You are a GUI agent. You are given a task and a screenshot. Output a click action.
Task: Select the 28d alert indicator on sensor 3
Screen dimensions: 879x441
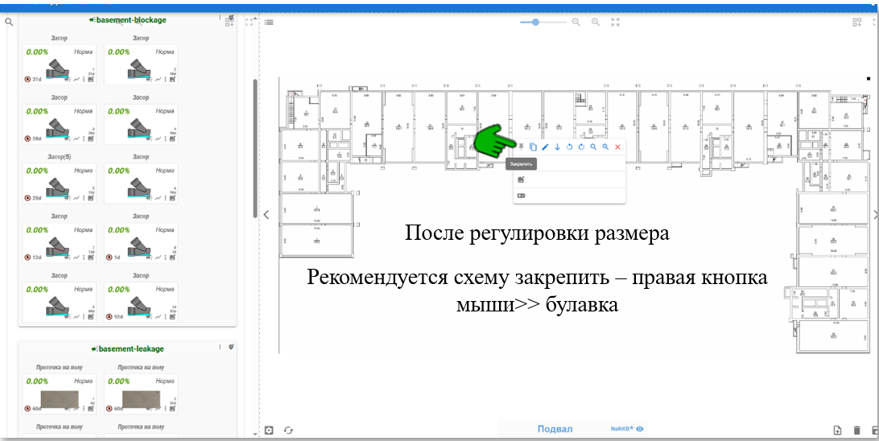point(34,139)
